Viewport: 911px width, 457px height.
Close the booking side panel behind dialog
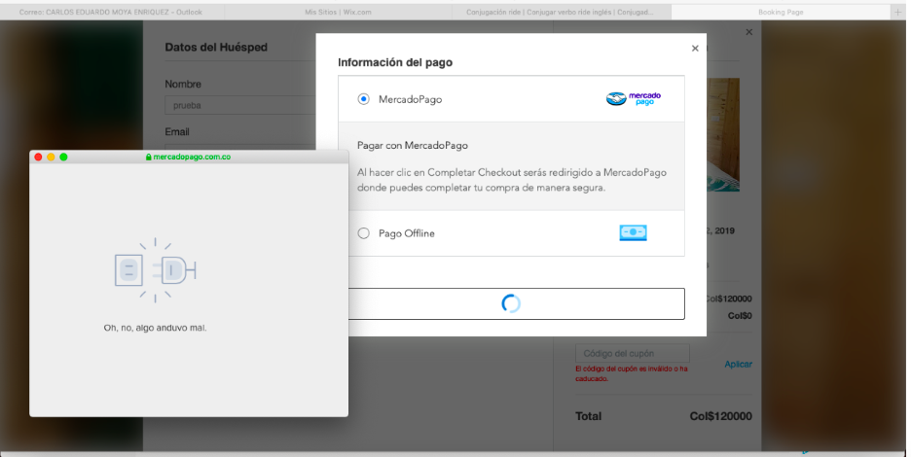point(748,32)
